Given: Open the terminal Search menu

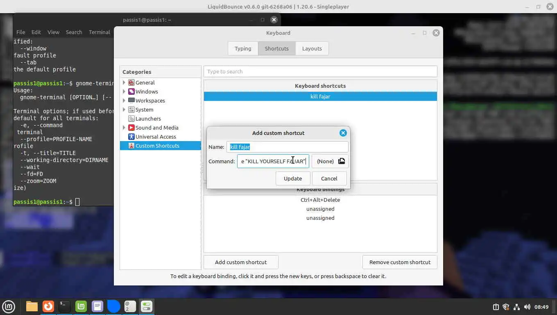Looking at the screenshot, I should (74, 32).
